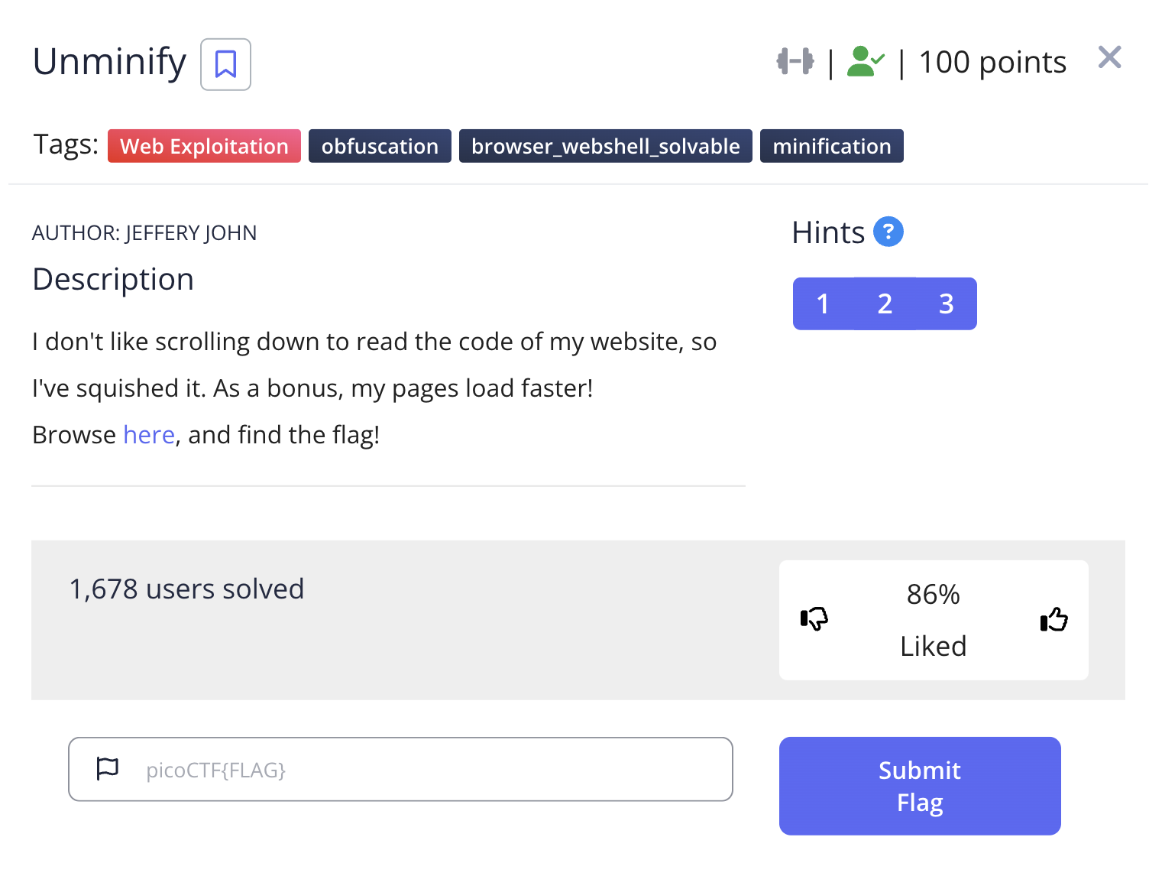The height and width of the screenshot is (876, 1149).
Task: Reveal hint number 2
Action: pyautogui.click(x=885, y=303)
